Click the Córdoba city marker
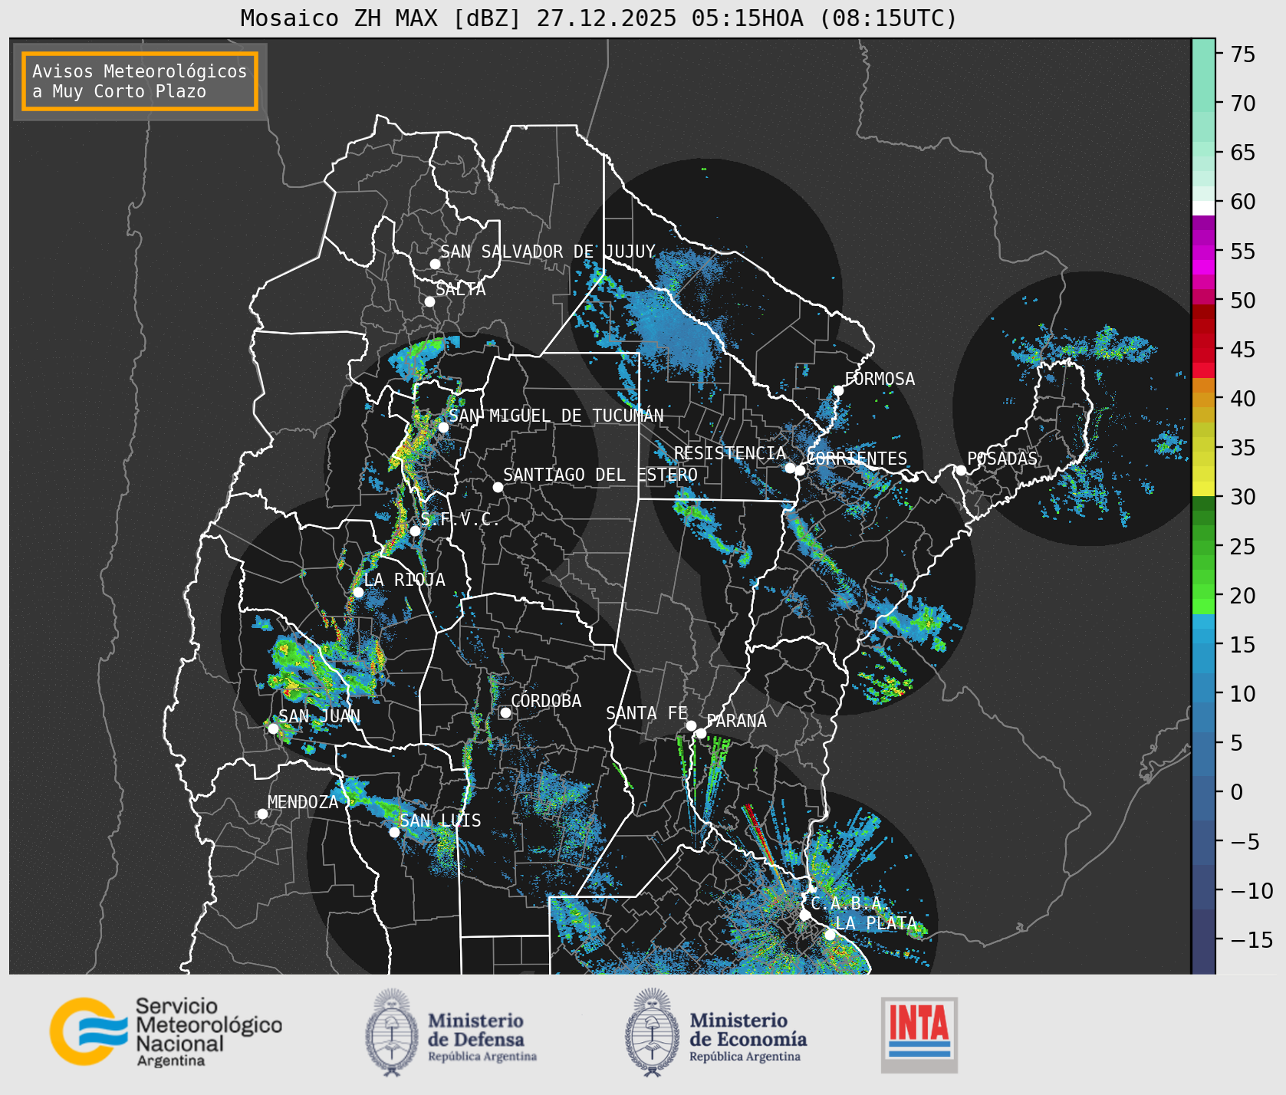Viewport: 1286px width, 1095px height. pyautogui.click(x=505, y=712)
